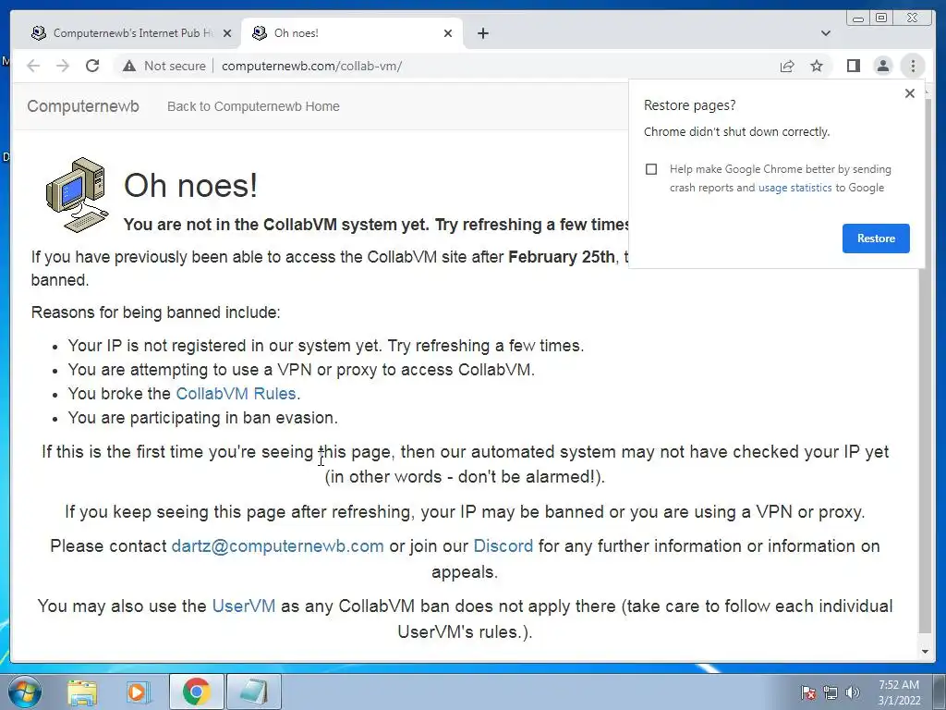
Task: Click the browser forward arrow
Action: click(63, 66)
